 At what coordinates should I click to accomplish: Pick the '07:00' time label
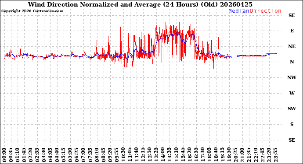83,155
